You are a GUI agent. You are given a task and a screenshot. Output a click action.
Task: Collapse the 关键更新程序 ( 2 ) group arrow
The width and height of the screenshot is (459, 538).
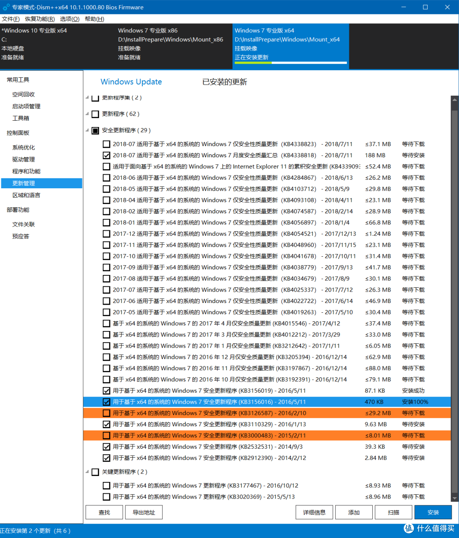tap(87, 472)
